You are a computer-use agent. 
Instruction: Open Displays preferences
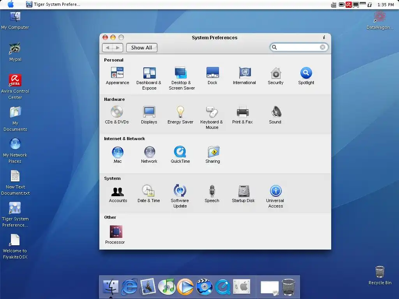tap(149, 115)
